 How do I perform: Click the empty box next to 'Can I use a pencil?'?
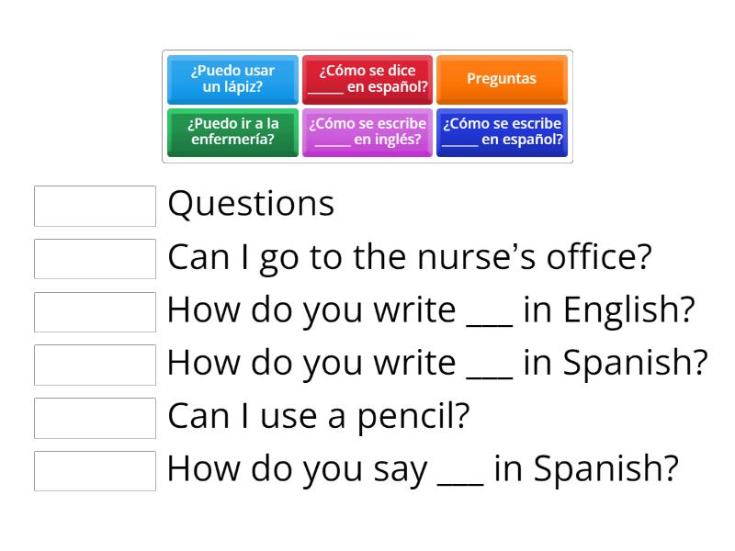(x=95, y=417)
